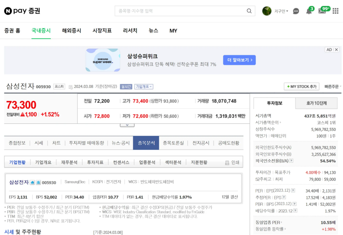Open the 컨센서스 sub-tab

coord(121,162)
